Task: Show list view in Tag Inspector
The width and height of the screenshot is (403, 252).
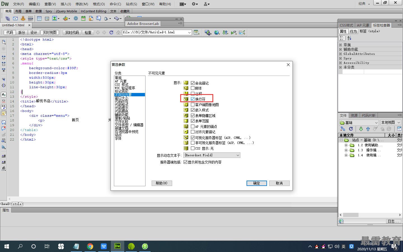Action: [349, 38]
